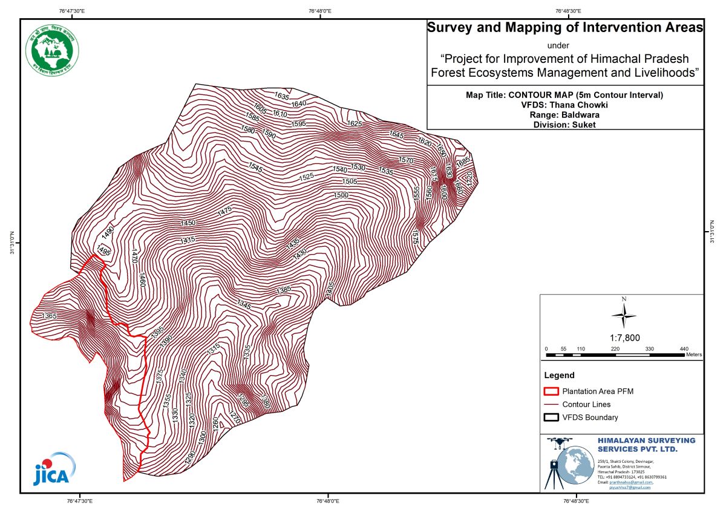
Task: Click the "VFDS Boundary" legend label
Action: pyautogui.click(x=590, y=417)
